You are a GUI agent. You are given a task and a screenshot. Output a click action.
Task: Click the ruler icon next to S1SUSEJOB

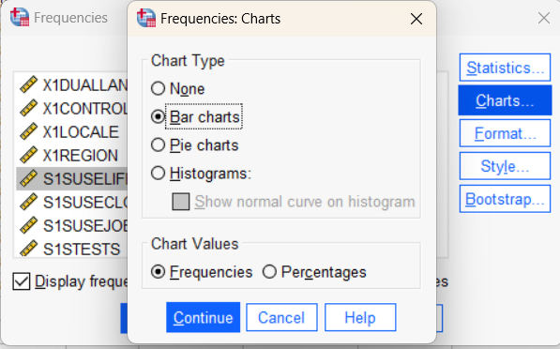[28, 225]
